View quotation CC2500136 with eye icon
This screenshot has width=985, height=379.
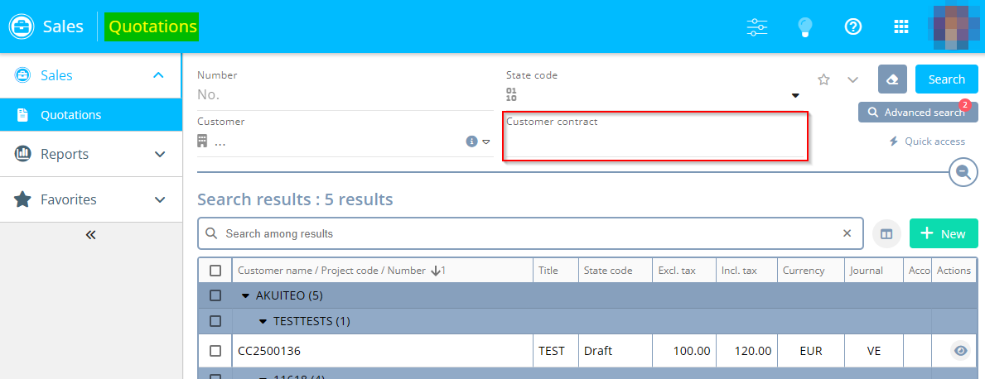coord(960,351)
